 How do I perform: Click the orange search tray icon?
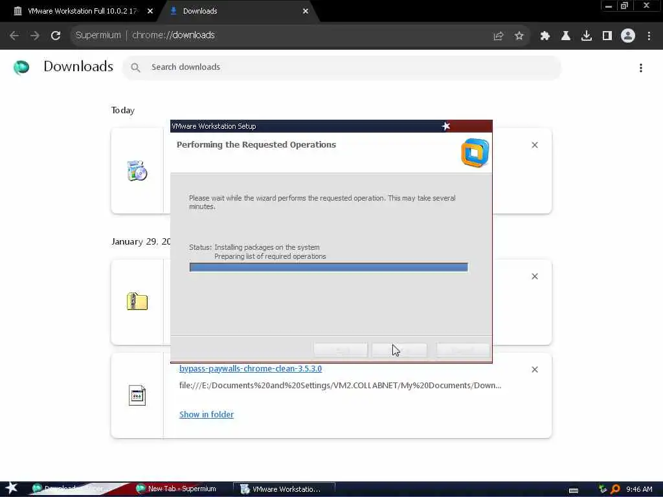pyautogui.click(x=616, y=489)
